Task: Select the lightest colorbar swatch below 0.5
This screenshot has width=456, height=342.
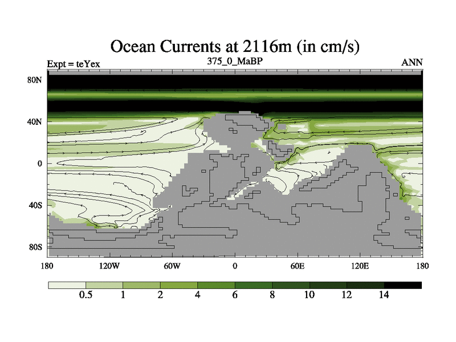Action: [67, 284]
